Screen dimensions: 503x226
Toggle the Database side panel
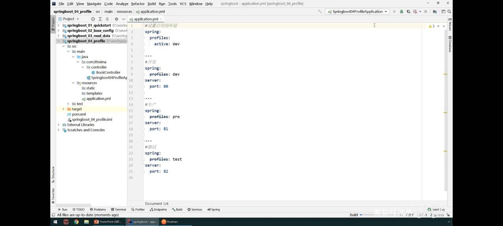pos(450,44)
